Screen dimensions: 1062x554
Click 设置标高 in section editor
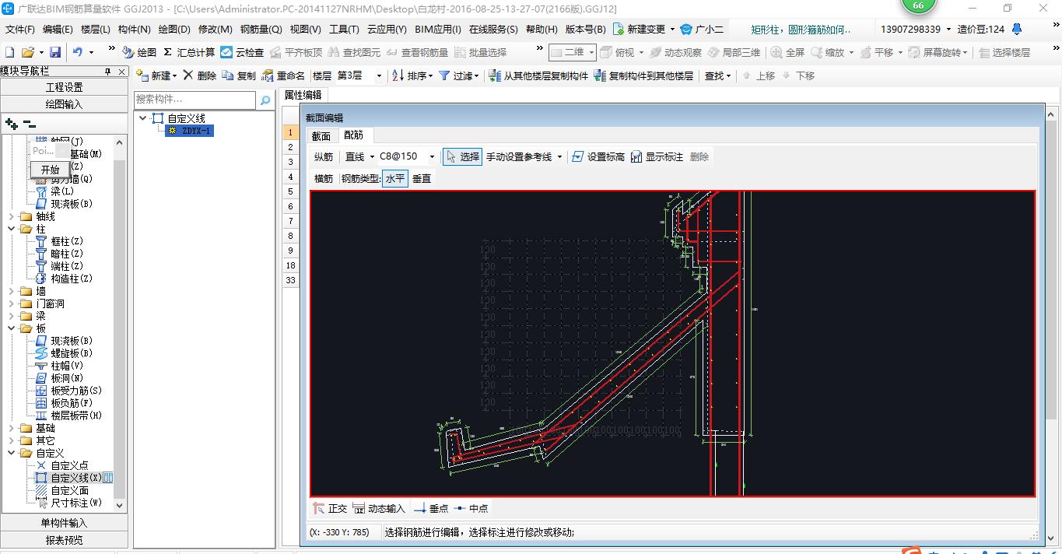[x=598, y=156]
